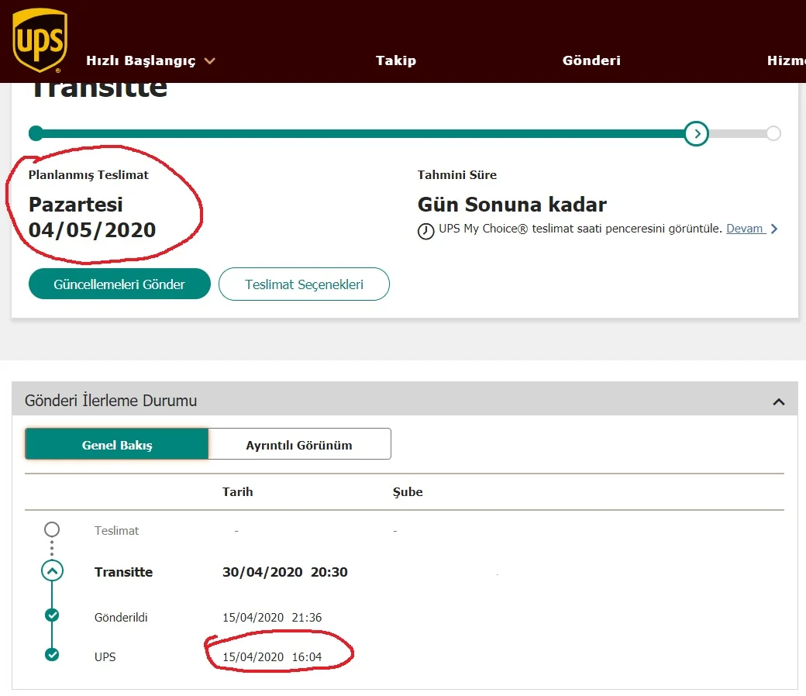806x696 pixels.
Task: Click the Gönderildi checkmark icon
Action: pyautogui.click(x=52, y=615)
